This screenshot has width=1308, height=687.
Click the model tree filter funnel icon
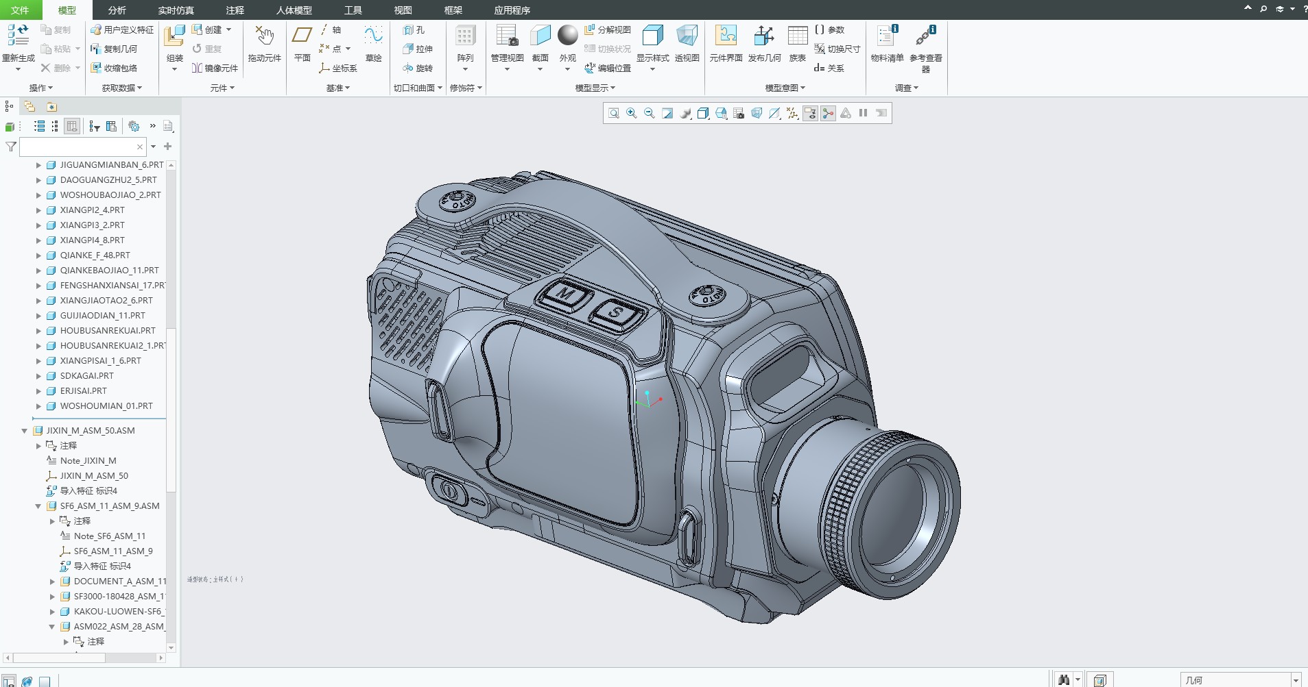pos(11,147)
